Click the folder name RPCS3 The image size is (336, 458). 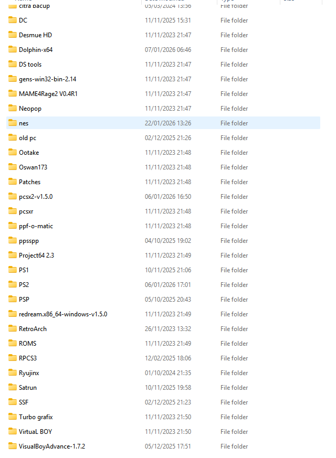pyautogui.click(x=28, y=358)
